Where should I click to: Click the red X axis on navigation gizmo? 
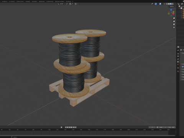173,14
